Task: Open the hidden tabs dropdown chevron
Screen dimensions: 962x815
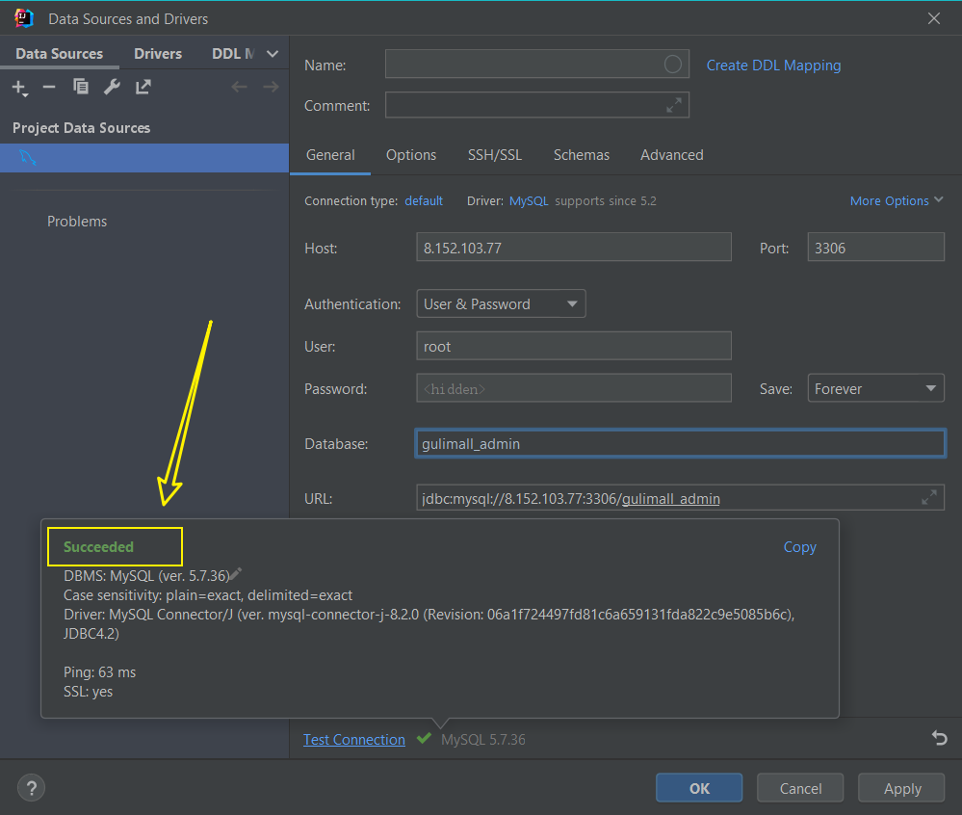Action: pyautogui.click(x=273, y=54)
